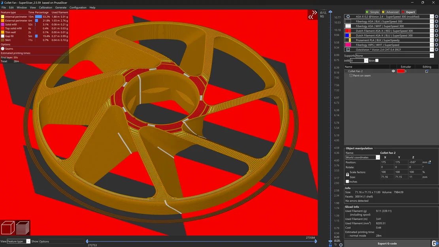Click the print settings preset icon

point(348,17)
